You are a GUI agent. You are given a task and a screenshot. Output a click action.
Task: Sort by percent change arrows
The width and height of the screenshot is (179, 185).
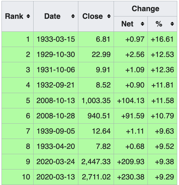pos(172,24)
